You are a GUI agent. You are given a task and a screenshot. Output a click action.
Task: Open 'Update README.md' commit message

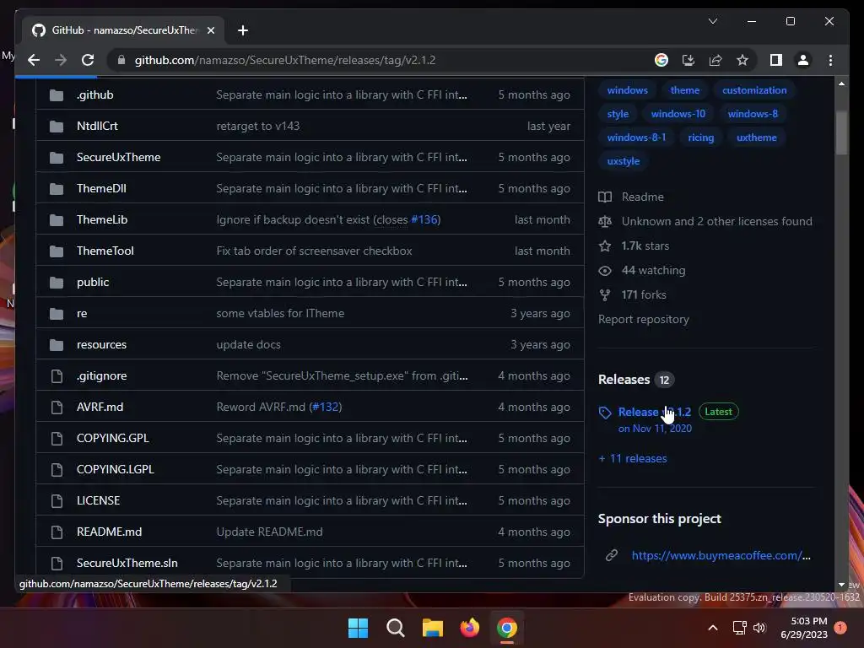pos(269,532)
